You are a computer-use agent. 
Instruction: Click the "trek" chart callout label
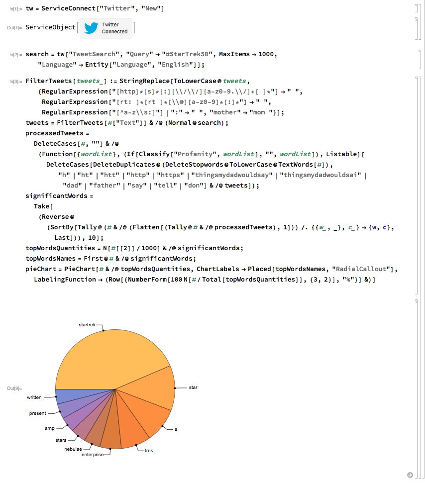click(x=148, y=451)
